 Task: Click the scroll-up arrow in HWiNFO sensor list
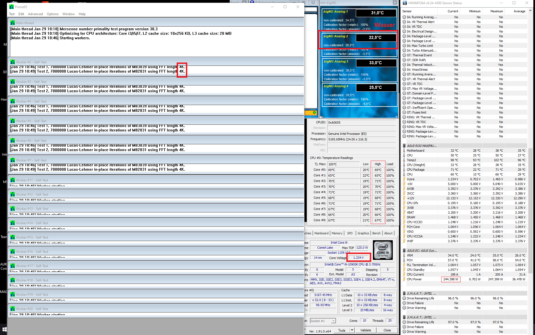click(530, 11)
